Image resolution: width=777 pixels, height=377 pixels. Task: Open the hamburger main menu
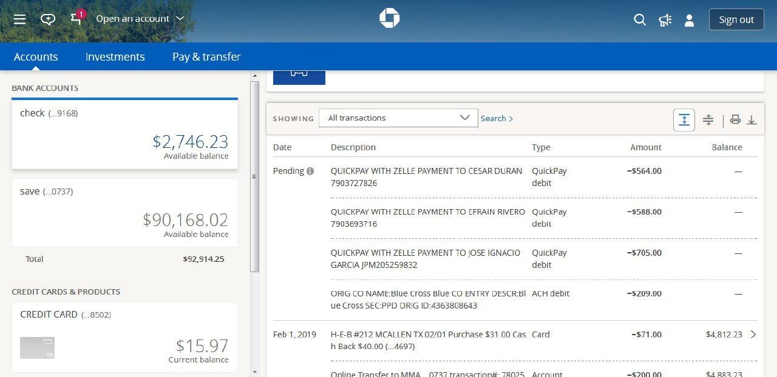tap(19, 19)
